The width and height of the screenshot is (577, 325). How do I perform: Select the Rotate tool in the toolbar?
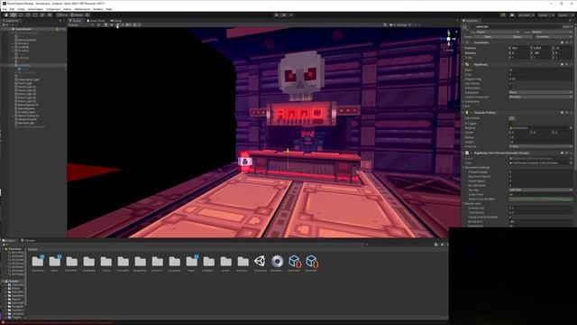coord(21,15)
